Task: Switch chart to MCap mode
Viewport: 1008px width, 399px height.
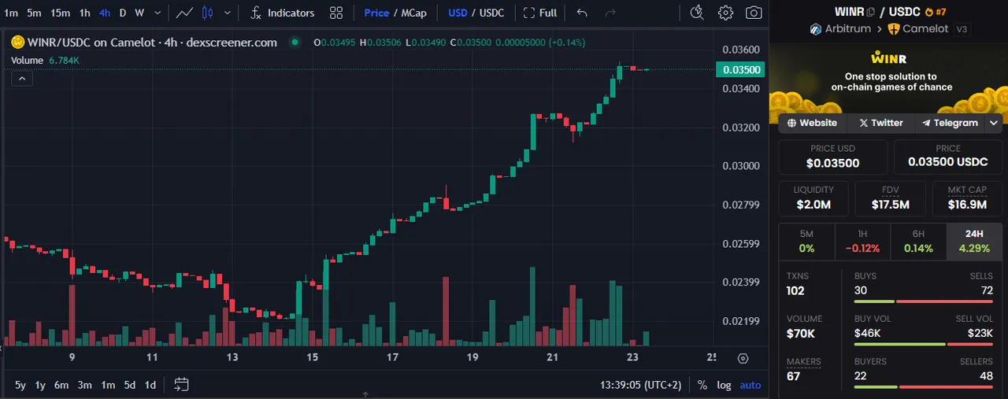Action: (413, 13)
